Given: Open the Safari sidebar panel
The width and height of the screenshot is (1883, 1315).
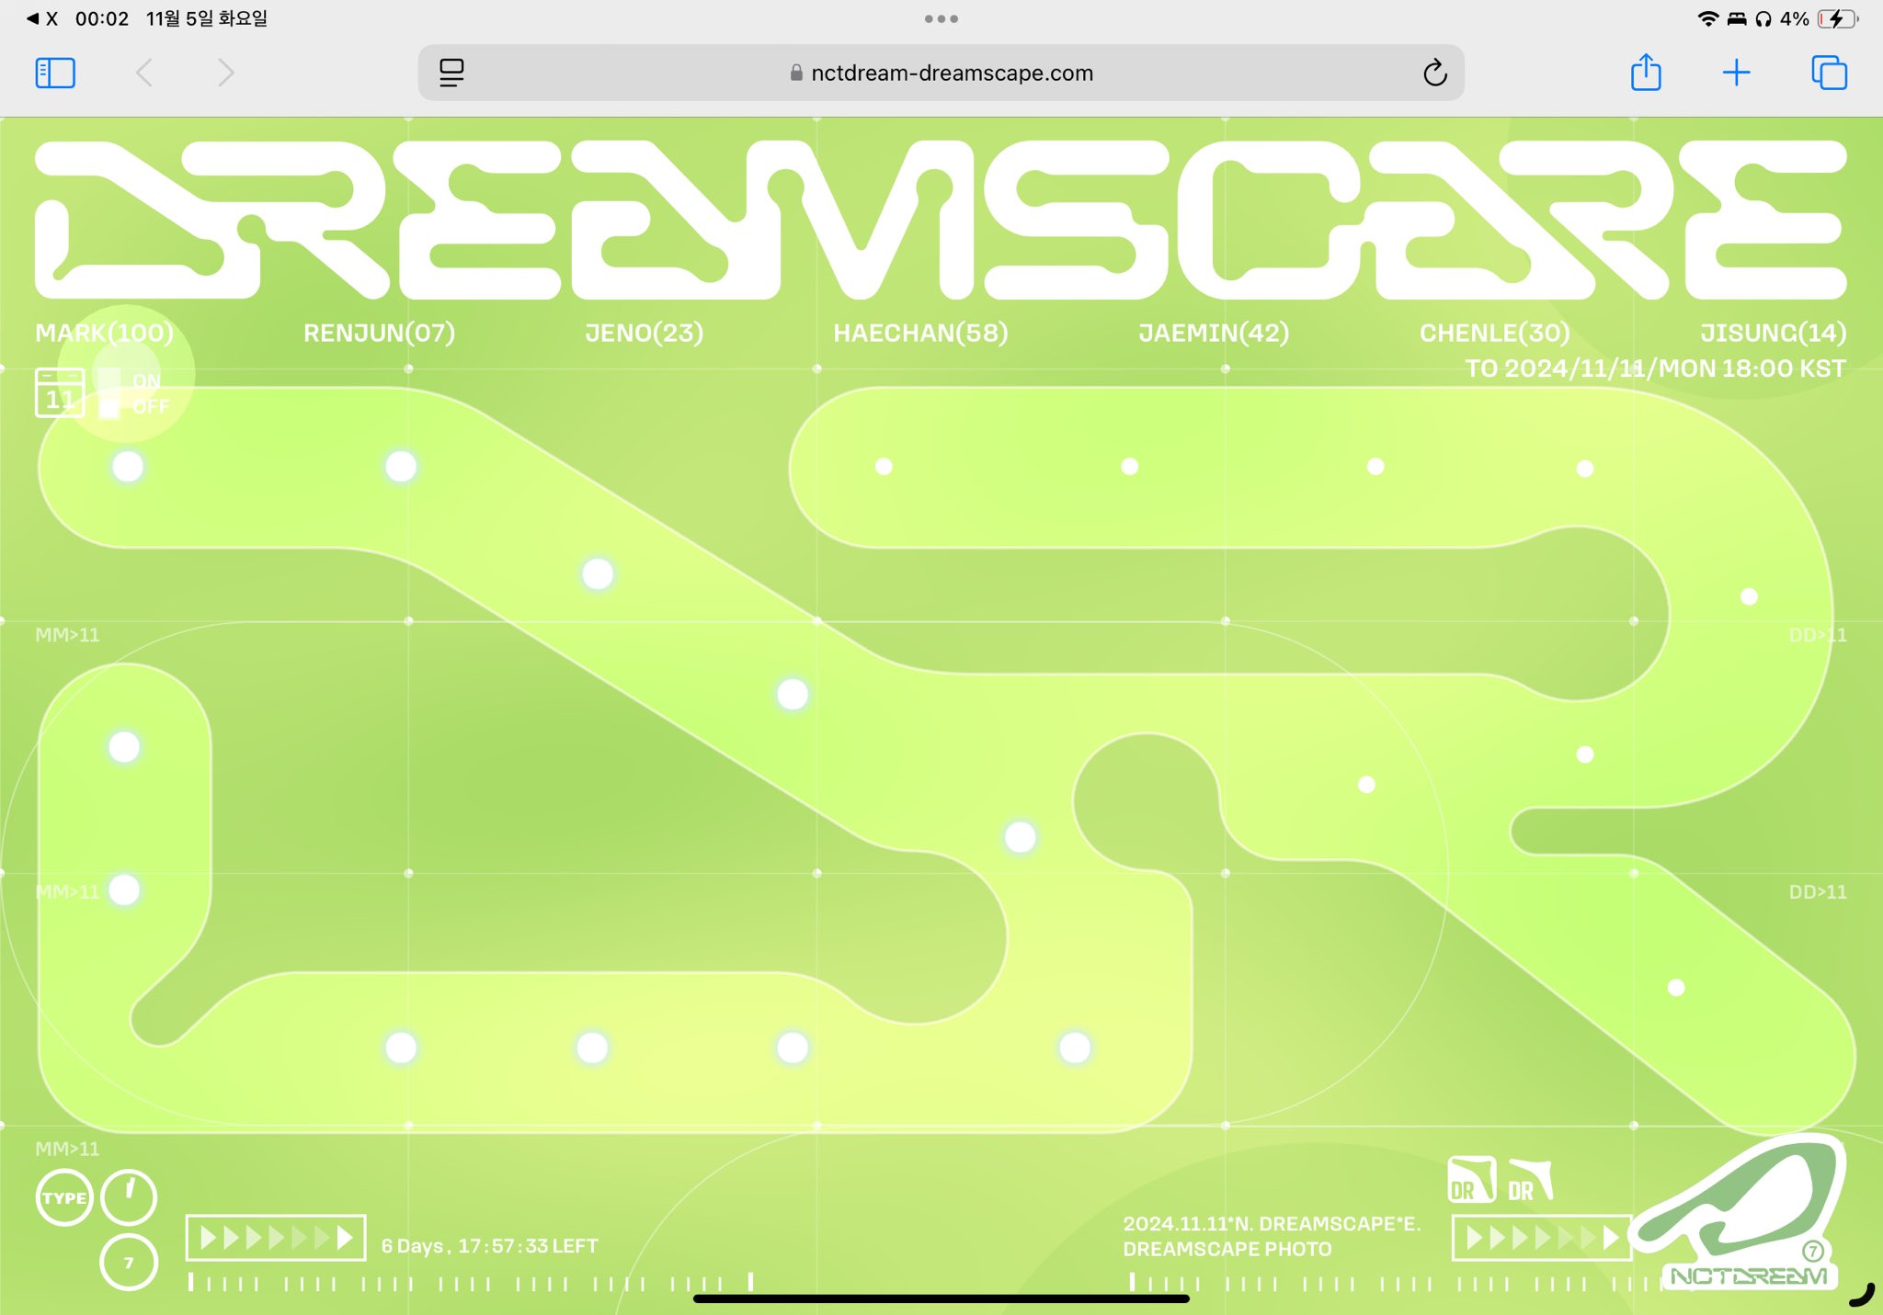Looking at the screenshot, I should click(x=55, y=73).
